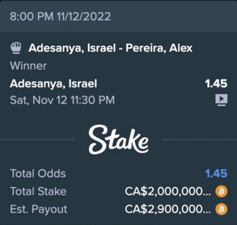Click the Total Stake label

tap(38, 191)
